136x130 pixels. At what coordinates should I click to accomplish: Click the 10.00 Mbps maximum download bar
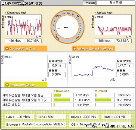point(63,100)
